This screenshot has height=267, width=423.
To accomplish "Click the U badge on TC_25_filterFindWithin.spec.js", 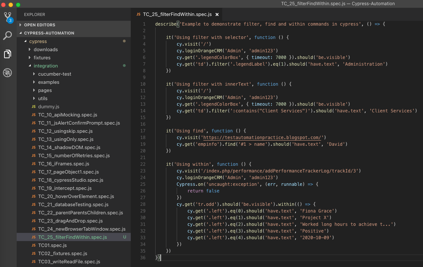I will 125,237.
